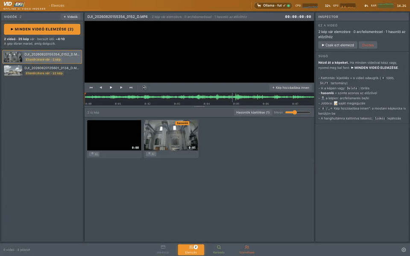Toggle mute speaker icon
The height and width of the screenshot is (256, 410).
[144, 87]
